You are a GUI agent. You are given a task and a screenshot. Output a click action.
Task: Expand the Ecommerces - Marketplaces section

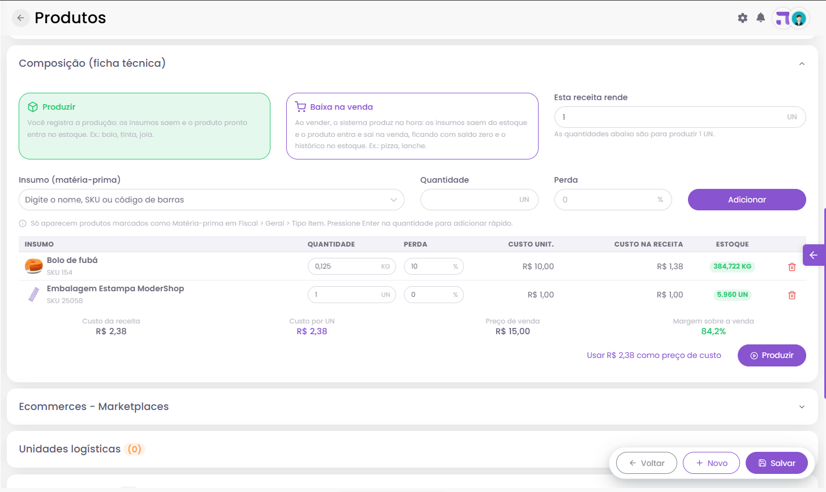pos(802,407)
